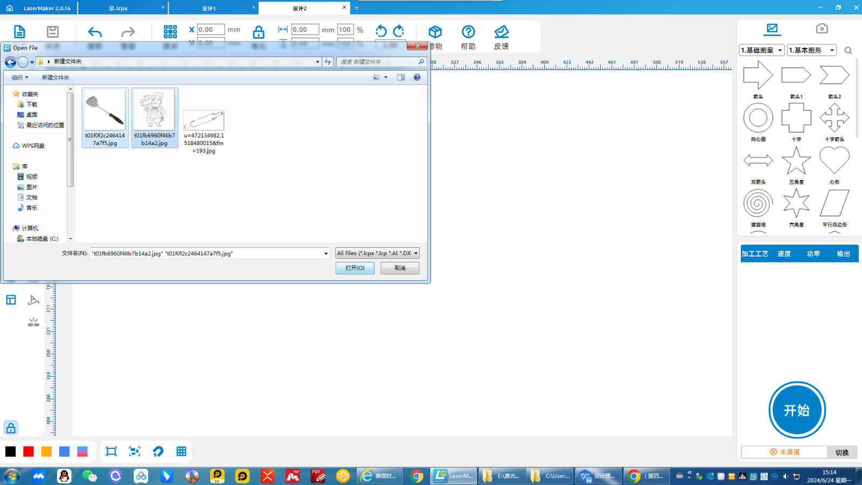Switch to the 设计1 tab
862x485 pixels.
pyautogui.click(x=209, y=8)
